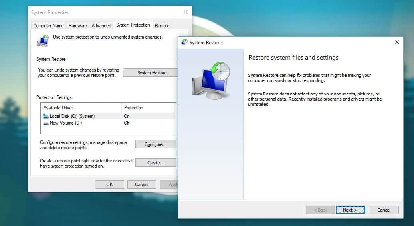The height and width of the screenshot is (226, 414).
Task: Click Next in System Restore wizard
Action: pyautogui.click(x=350, y=210)
